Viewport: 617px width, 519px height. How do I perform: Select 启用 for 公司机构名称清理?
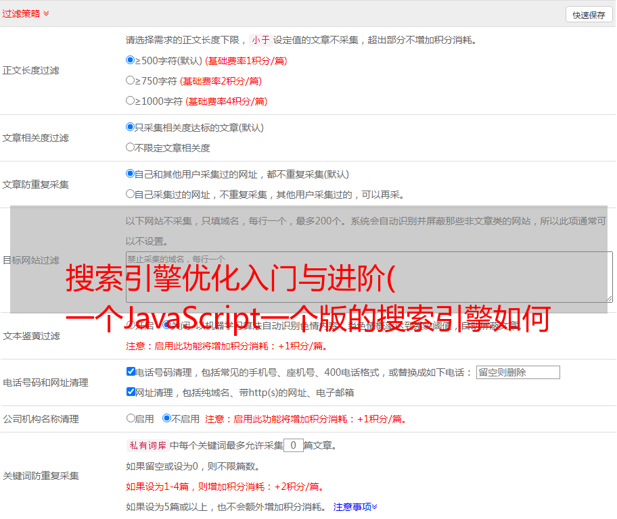click(131, 418)
